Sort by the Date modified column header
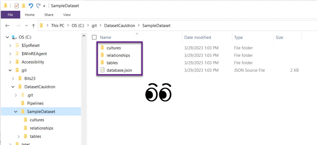Viewport: 317px width, 145px height. (198, 38)
